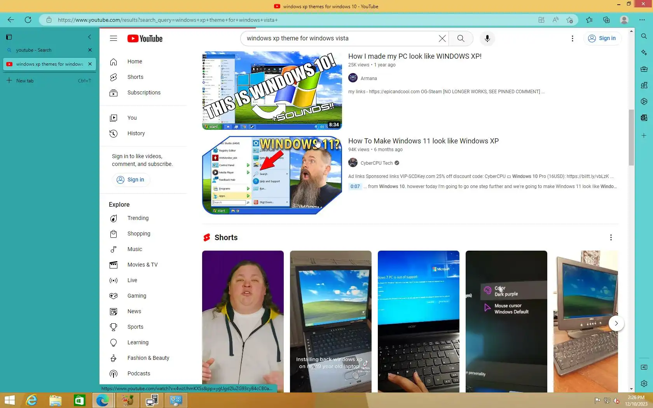Screen dimensions: 653x408
Task: Go to Home in YouTube sidebar
Action: [x=143, y=61]
